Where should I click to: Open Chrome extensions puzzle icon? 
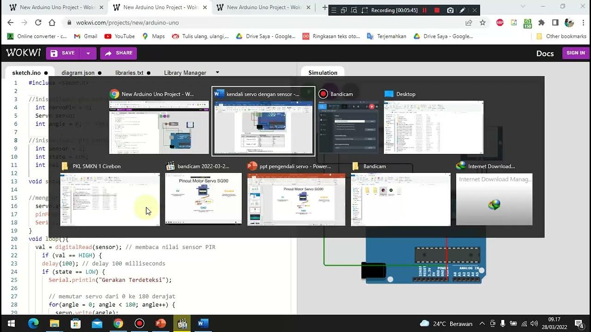[542, 23]
